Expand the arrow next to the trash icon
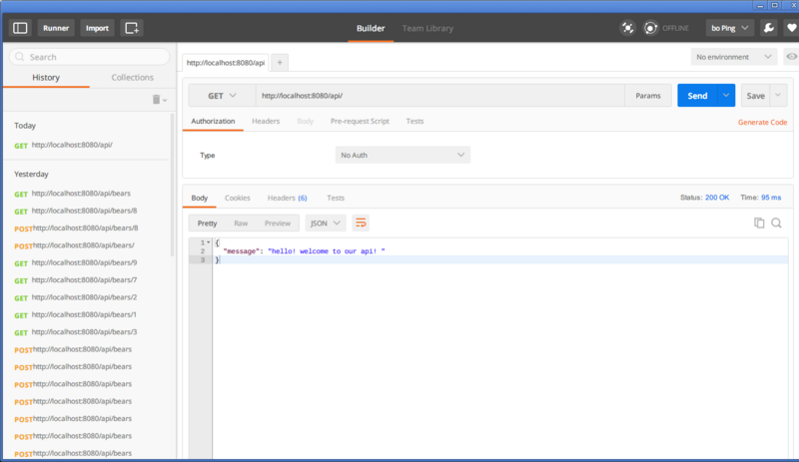 point(165,101)
